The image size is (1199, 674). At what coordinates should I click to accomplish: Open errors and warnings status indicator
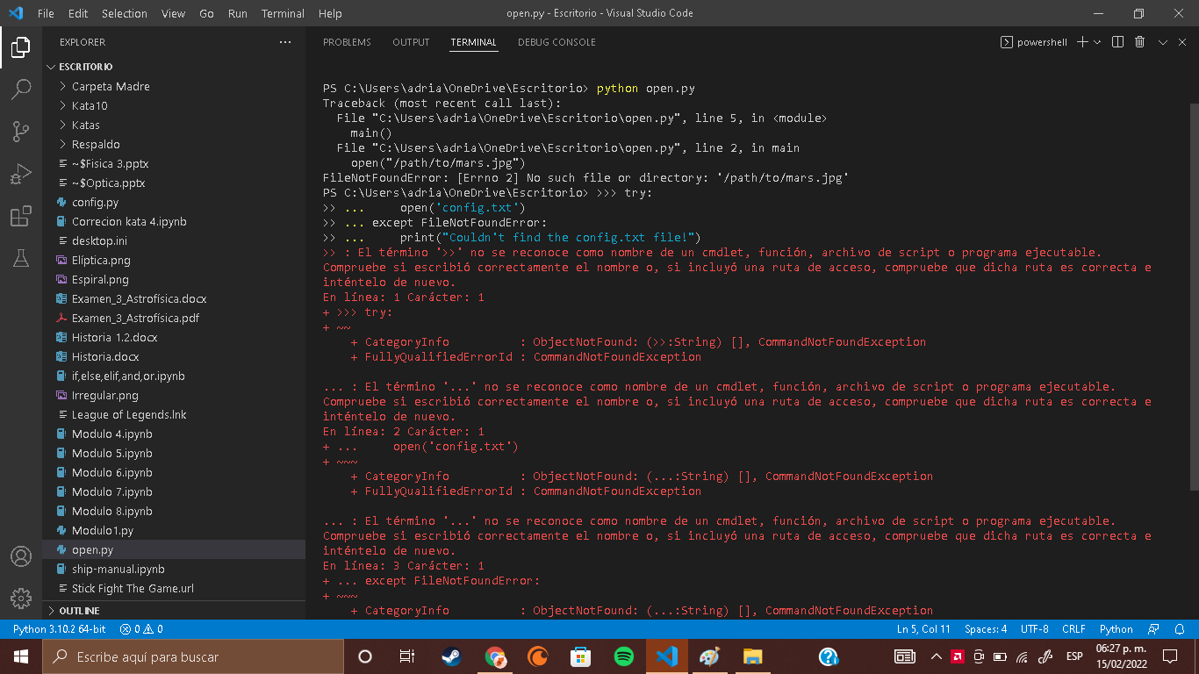click(141, 629)
